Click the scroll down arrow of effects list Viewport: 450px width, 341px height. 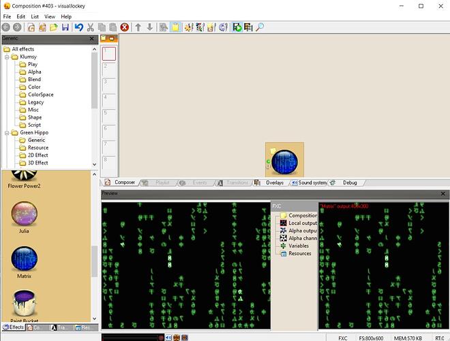94,318
